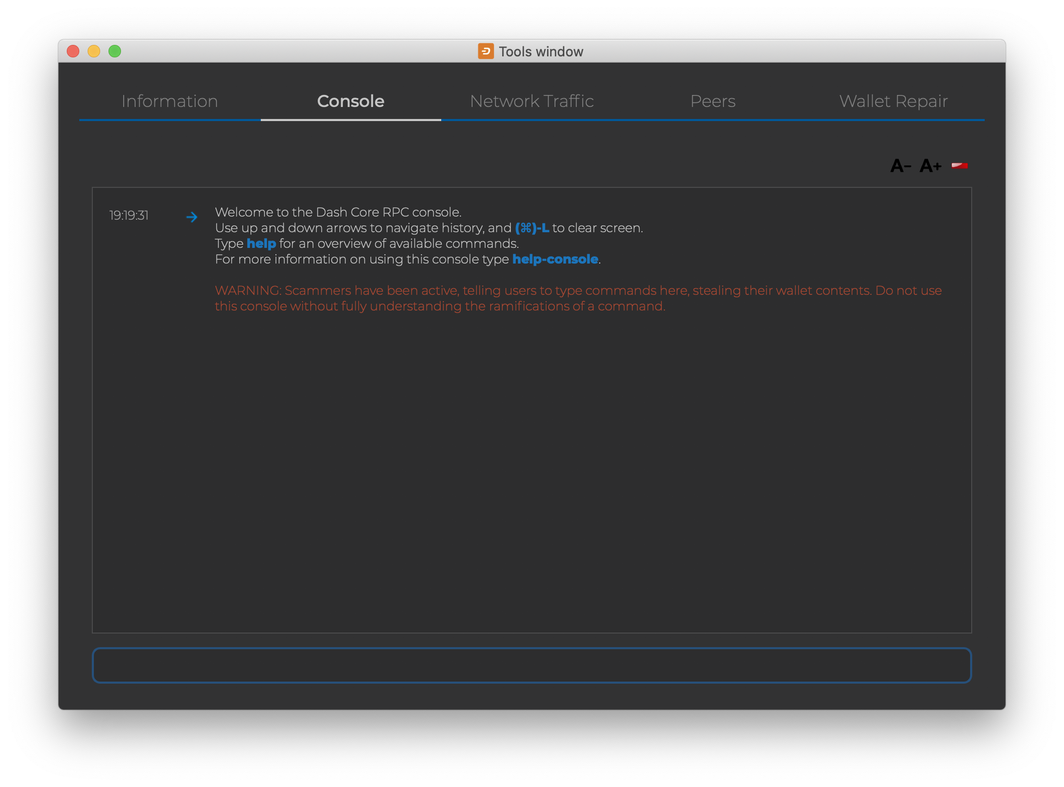Open the Information tab
1064x787 pixels.
170,101
